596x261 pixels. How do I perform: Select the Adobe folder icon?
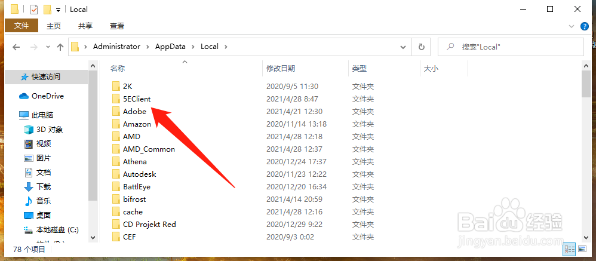(x=116, y=111)
